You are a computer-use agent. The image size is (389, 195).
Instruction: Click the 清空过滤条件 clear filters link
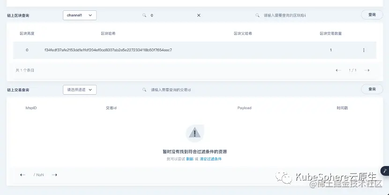coord(210,159)
